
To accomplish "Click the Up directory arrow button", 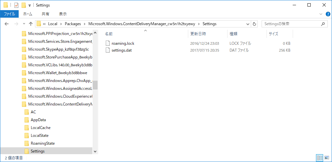I will [31, 24].
